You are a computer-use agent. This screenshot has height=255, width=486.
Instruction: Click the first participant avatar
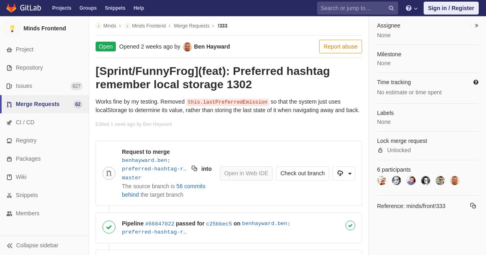pos(382,181)
